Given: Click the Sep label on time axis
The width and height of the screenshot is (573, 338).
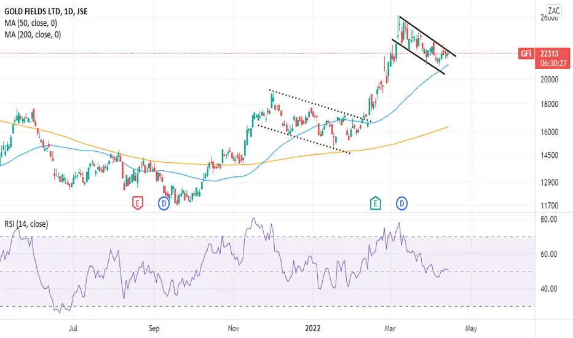Looking at the screenshot, I should pyautogui.click(x=154, y=329).
